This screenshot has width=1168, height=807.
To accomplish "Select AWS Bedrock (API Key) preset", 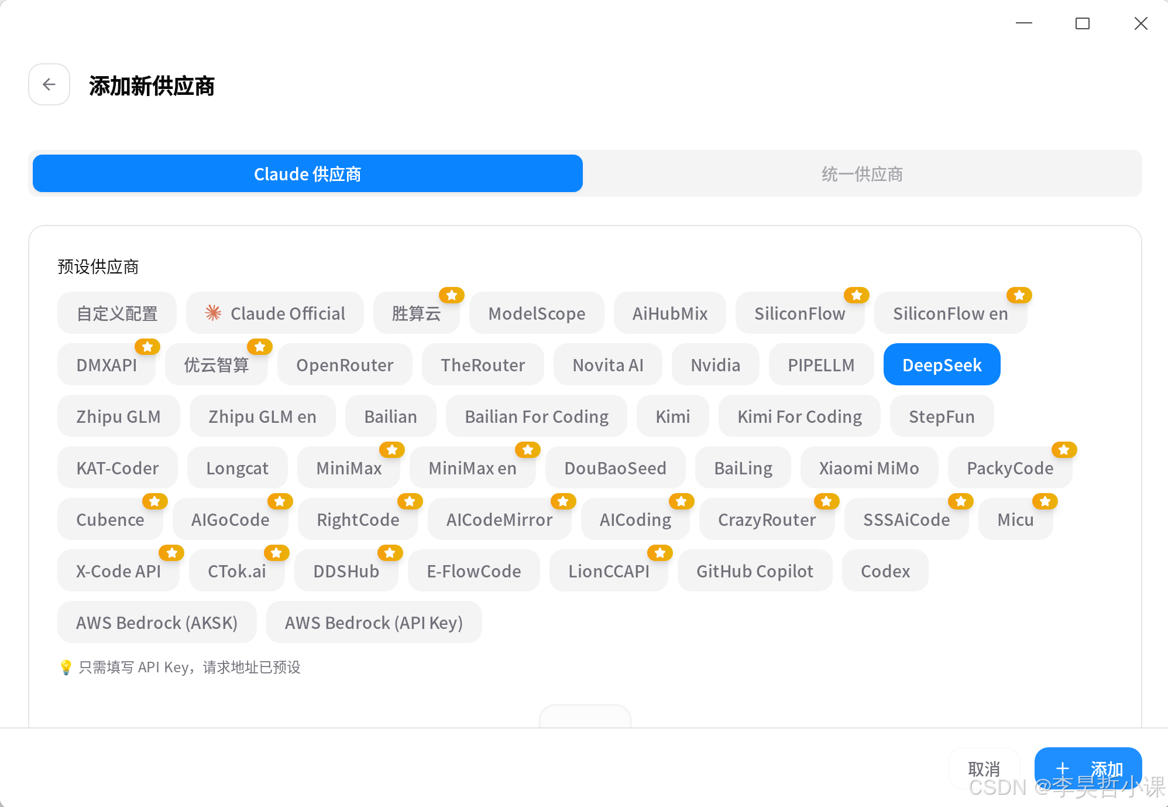I will tap(373, 623).
